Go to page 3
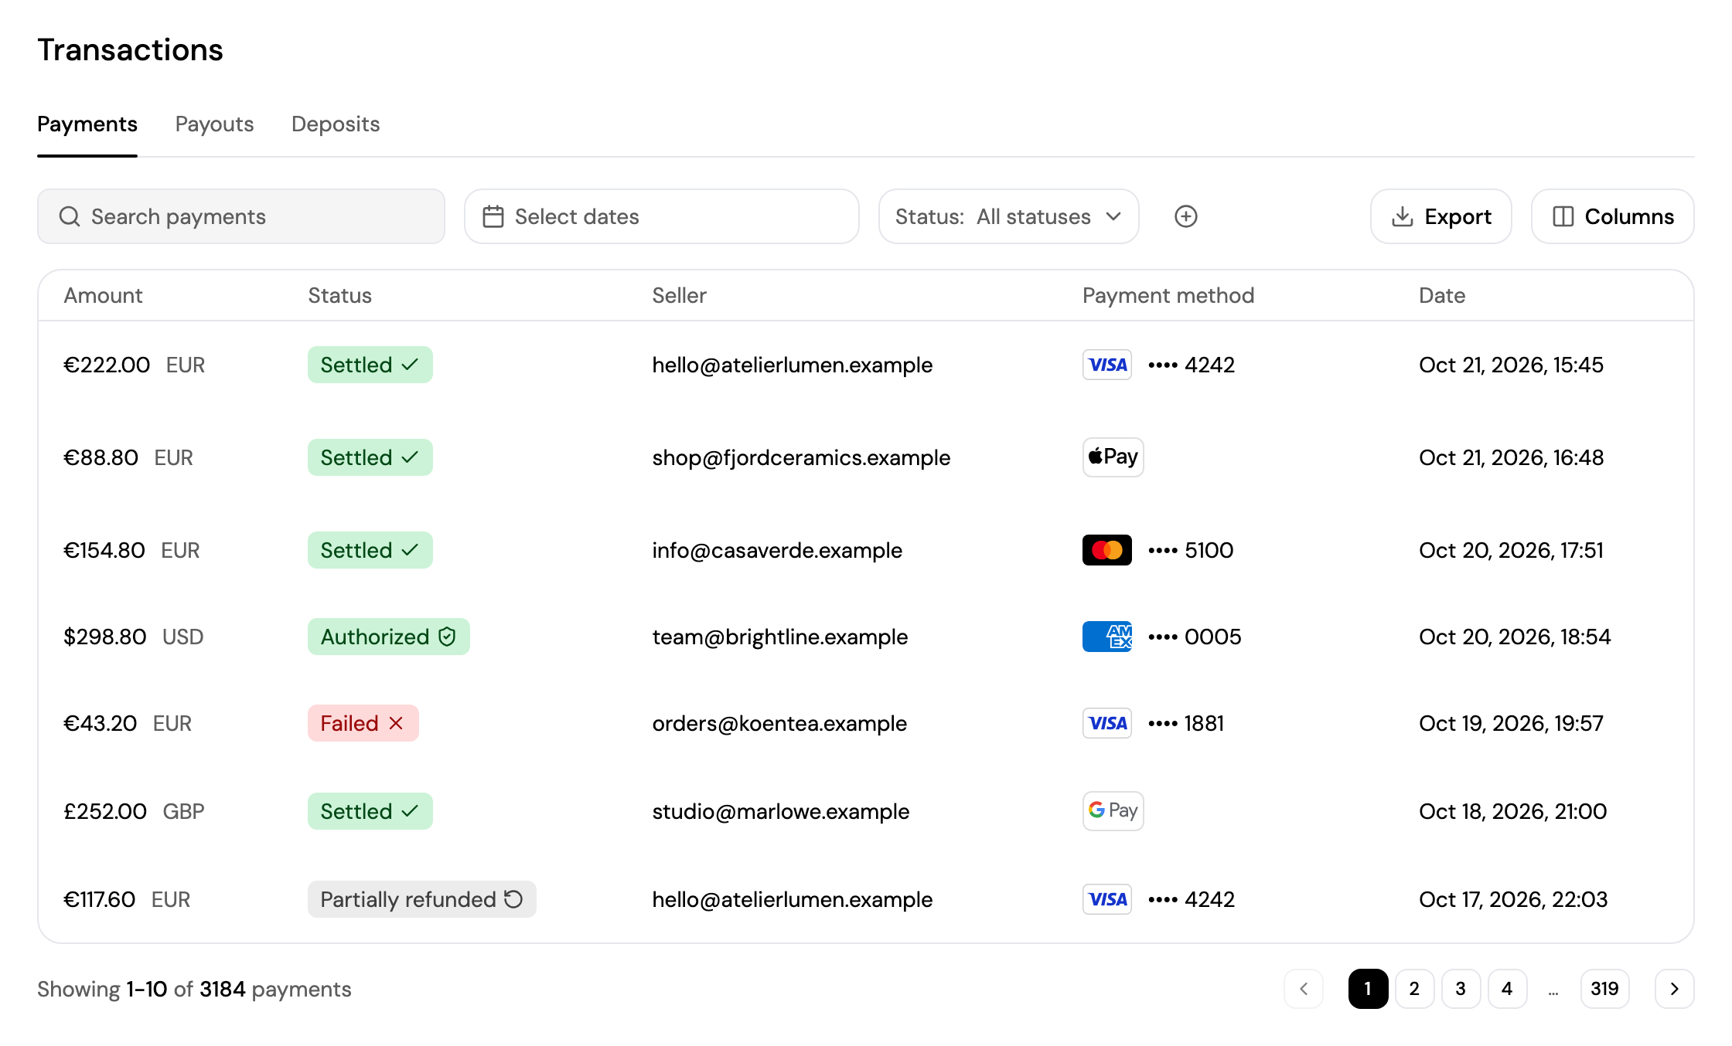This screenshot has height=1046, width=1732. 1461,989
